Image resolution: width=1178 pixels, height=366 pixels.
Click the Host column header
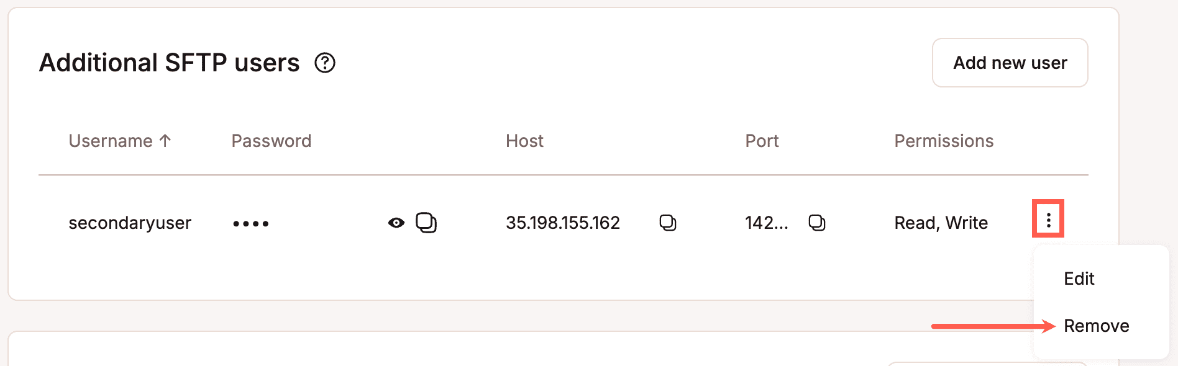[524, 141]
